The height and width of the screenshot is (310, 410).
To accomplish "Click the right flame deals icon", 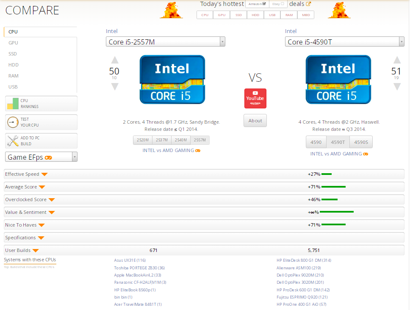I will [x=339, y=10].
